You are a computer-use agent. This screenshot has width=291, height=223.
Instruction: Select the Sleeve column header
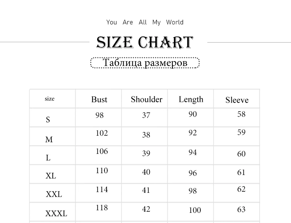pyautogui.click(x=237, y=100)
